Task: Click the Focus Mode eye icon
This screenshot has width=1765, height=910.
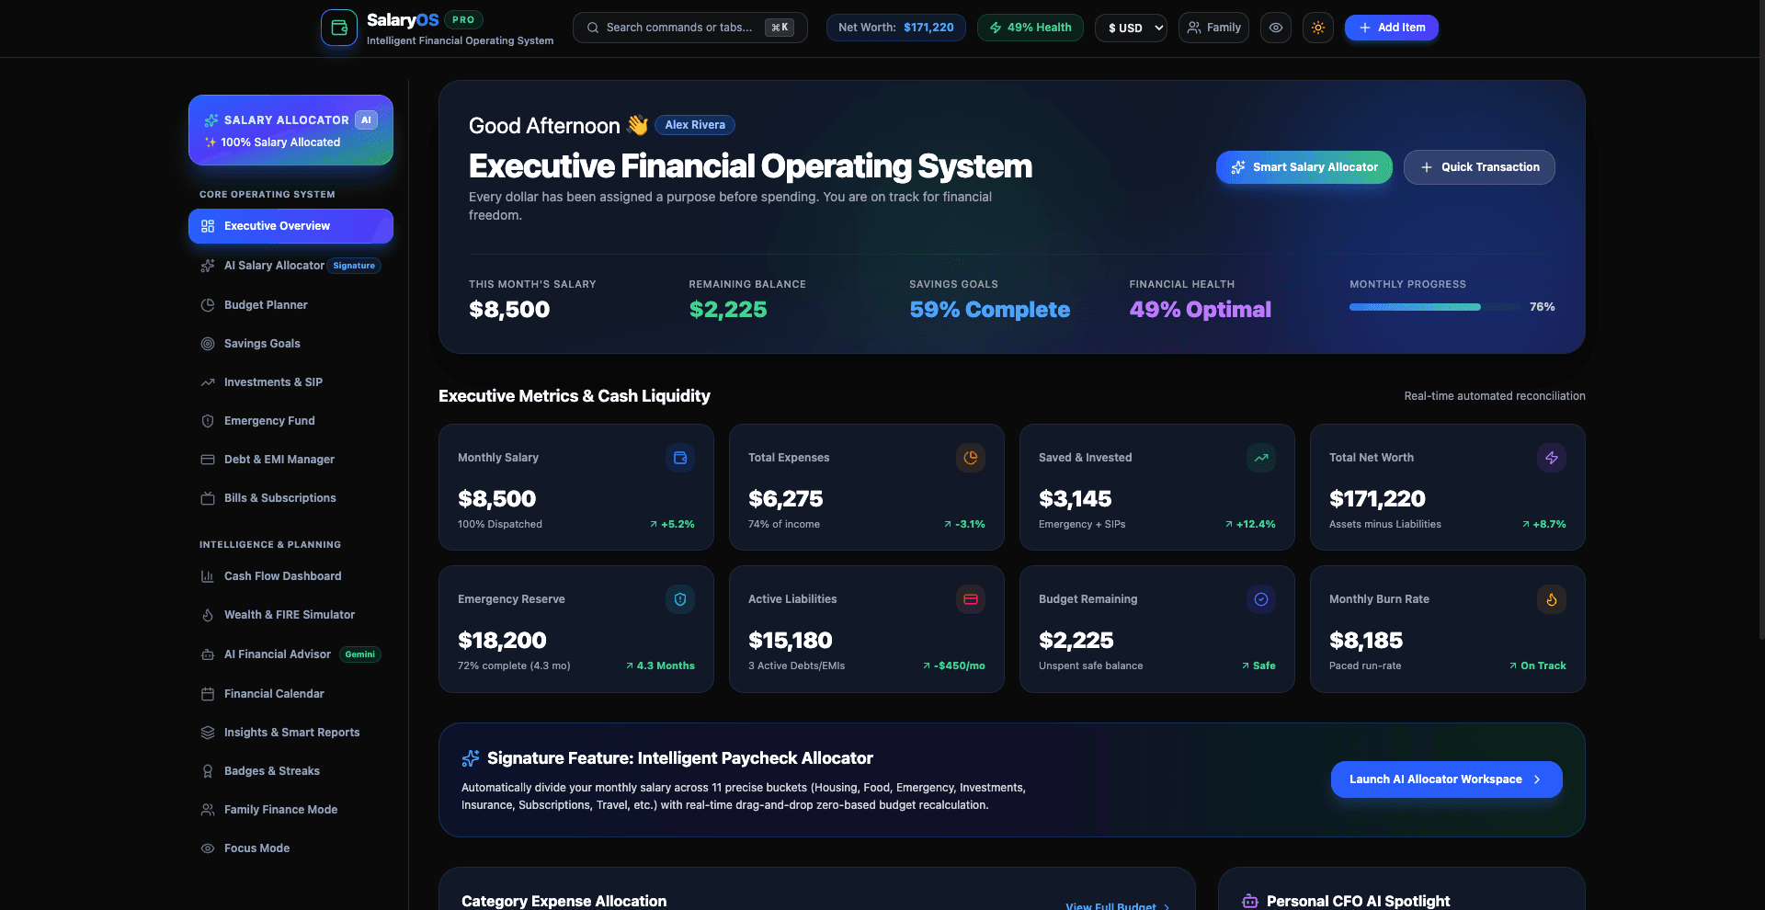Action: pyautogui.click(x=208, y=848)
